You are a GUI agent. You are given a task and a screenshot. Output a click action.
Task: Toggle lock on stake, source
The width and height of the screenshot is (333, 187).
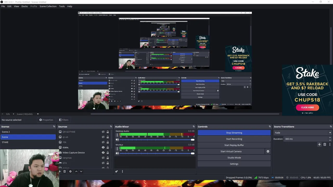click(107, 148)
